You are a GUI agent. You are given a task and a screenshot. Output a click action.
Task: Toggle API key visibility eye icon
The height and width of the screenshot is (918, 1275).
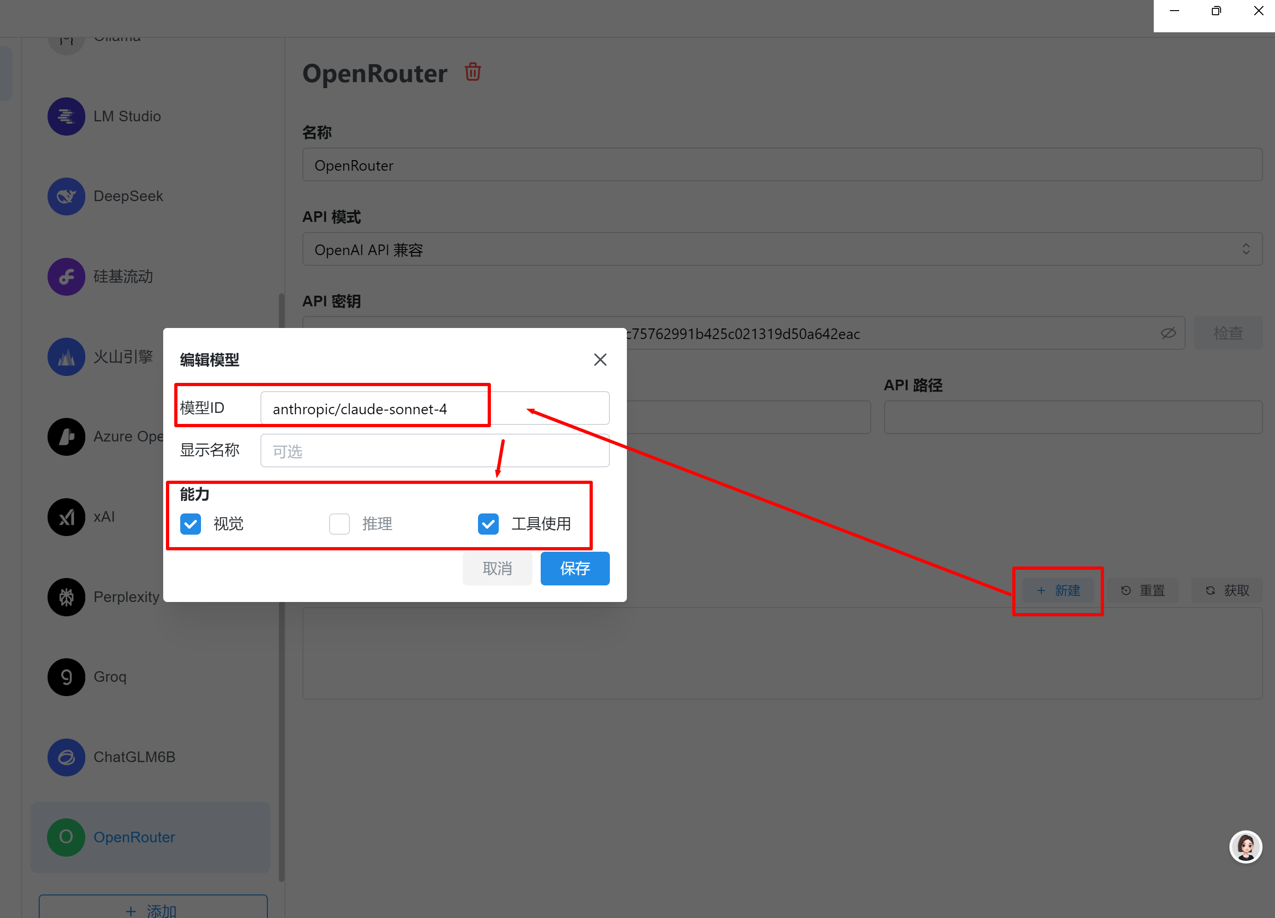tap(1168, 333)
